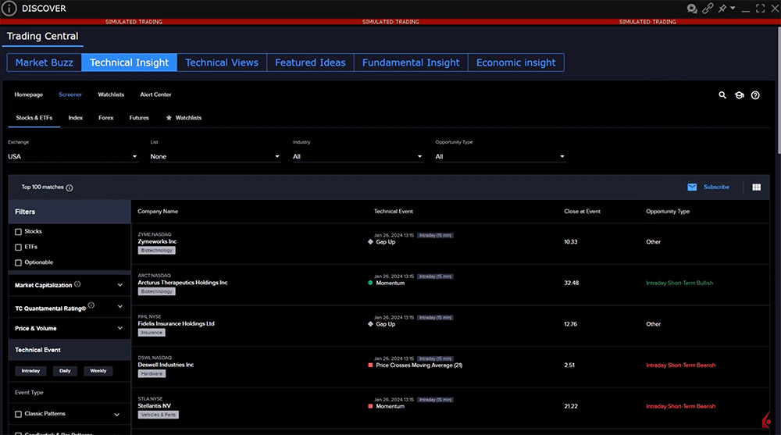Open the education graduation cap icon
The width and height of the screenshot is (781, 435).
coord(739,95)
